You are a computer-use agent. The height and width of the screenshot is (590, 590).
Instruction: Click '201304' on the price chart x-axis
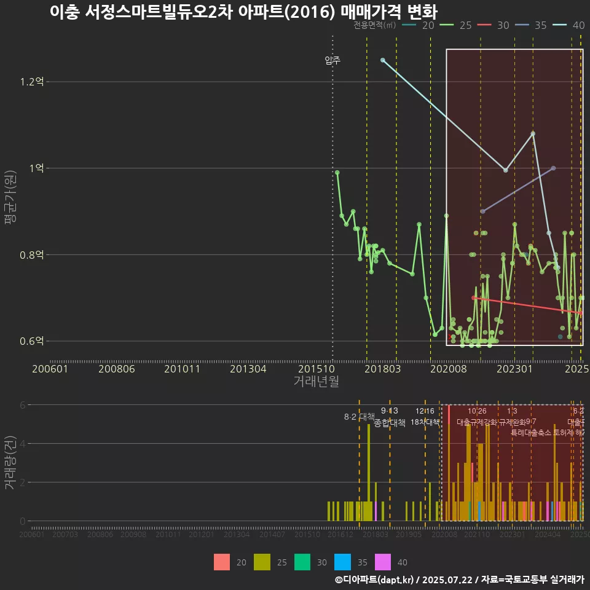tap(248, 369)
